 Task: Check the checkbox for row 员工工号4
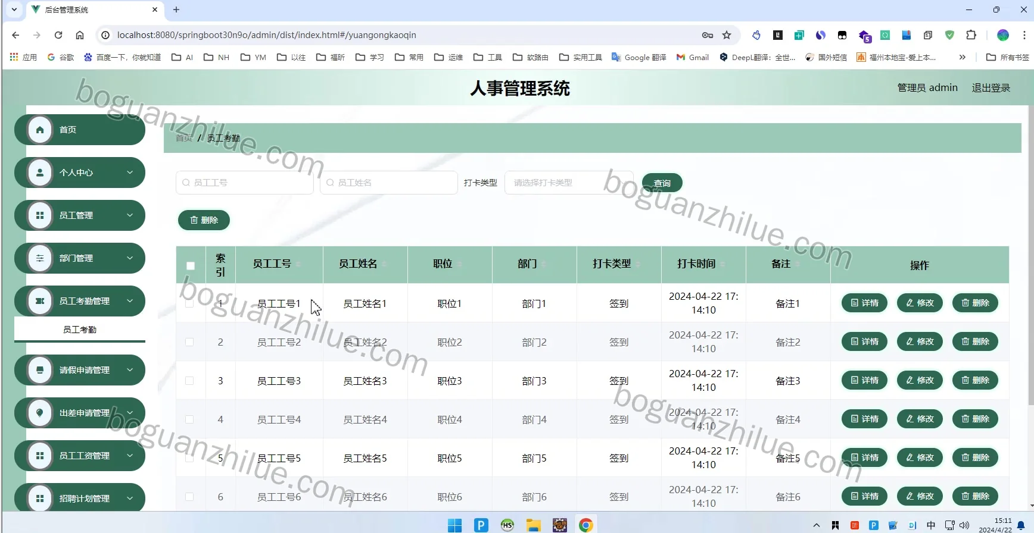click(x=189, y=419)
